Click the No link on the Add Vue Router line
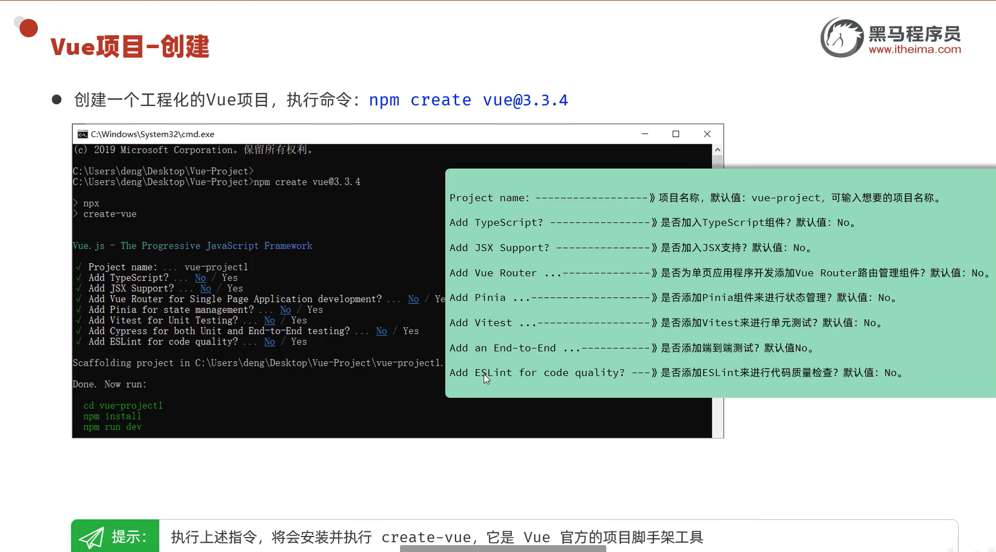 414,299
